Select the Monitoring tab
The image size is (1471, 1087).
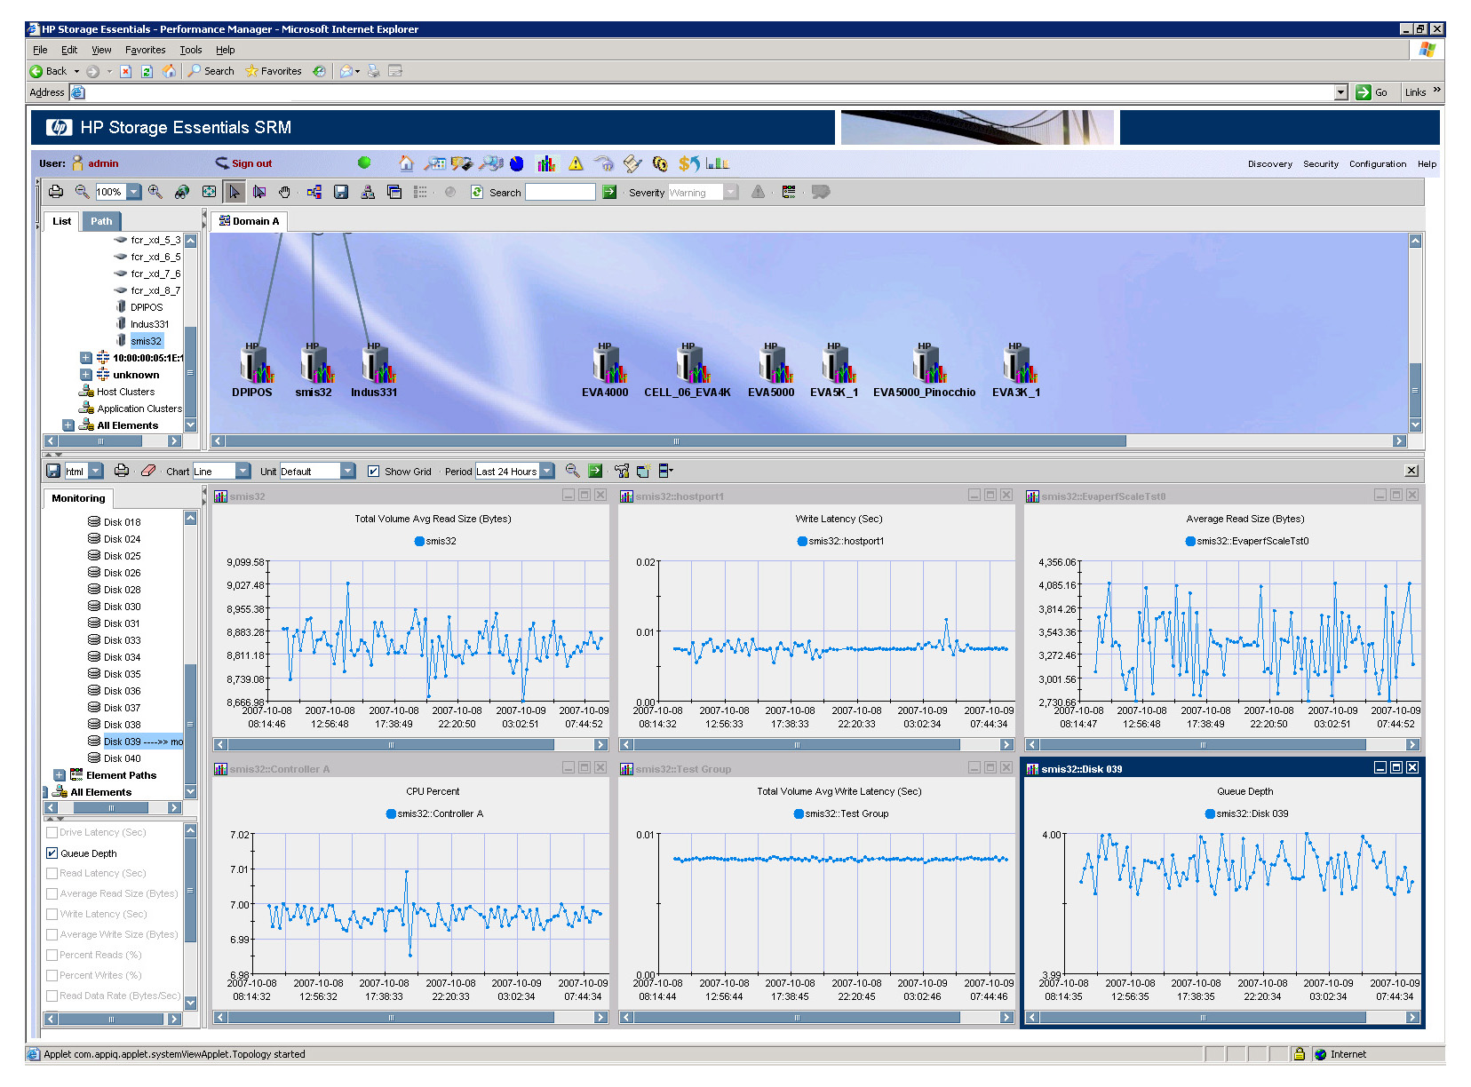click(x=78, y=498)
